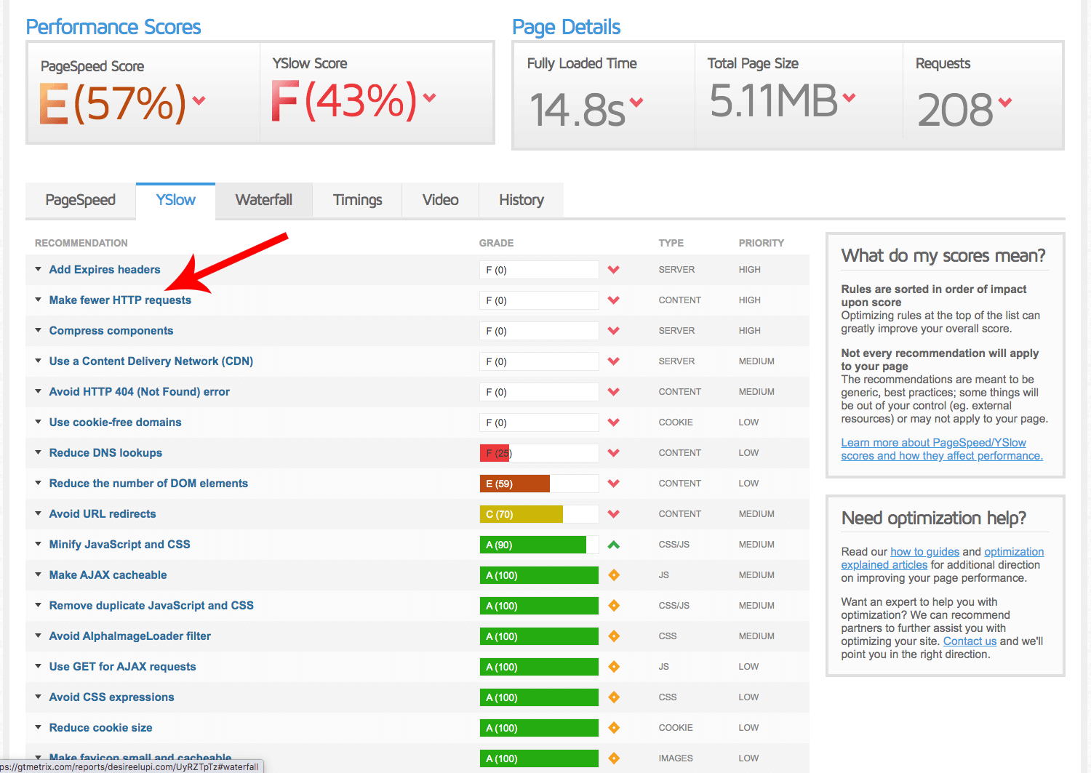Screen dimensions: 1091x773
Task: Click E (59) grade bar for DOM elements
Action: [539, 484]
